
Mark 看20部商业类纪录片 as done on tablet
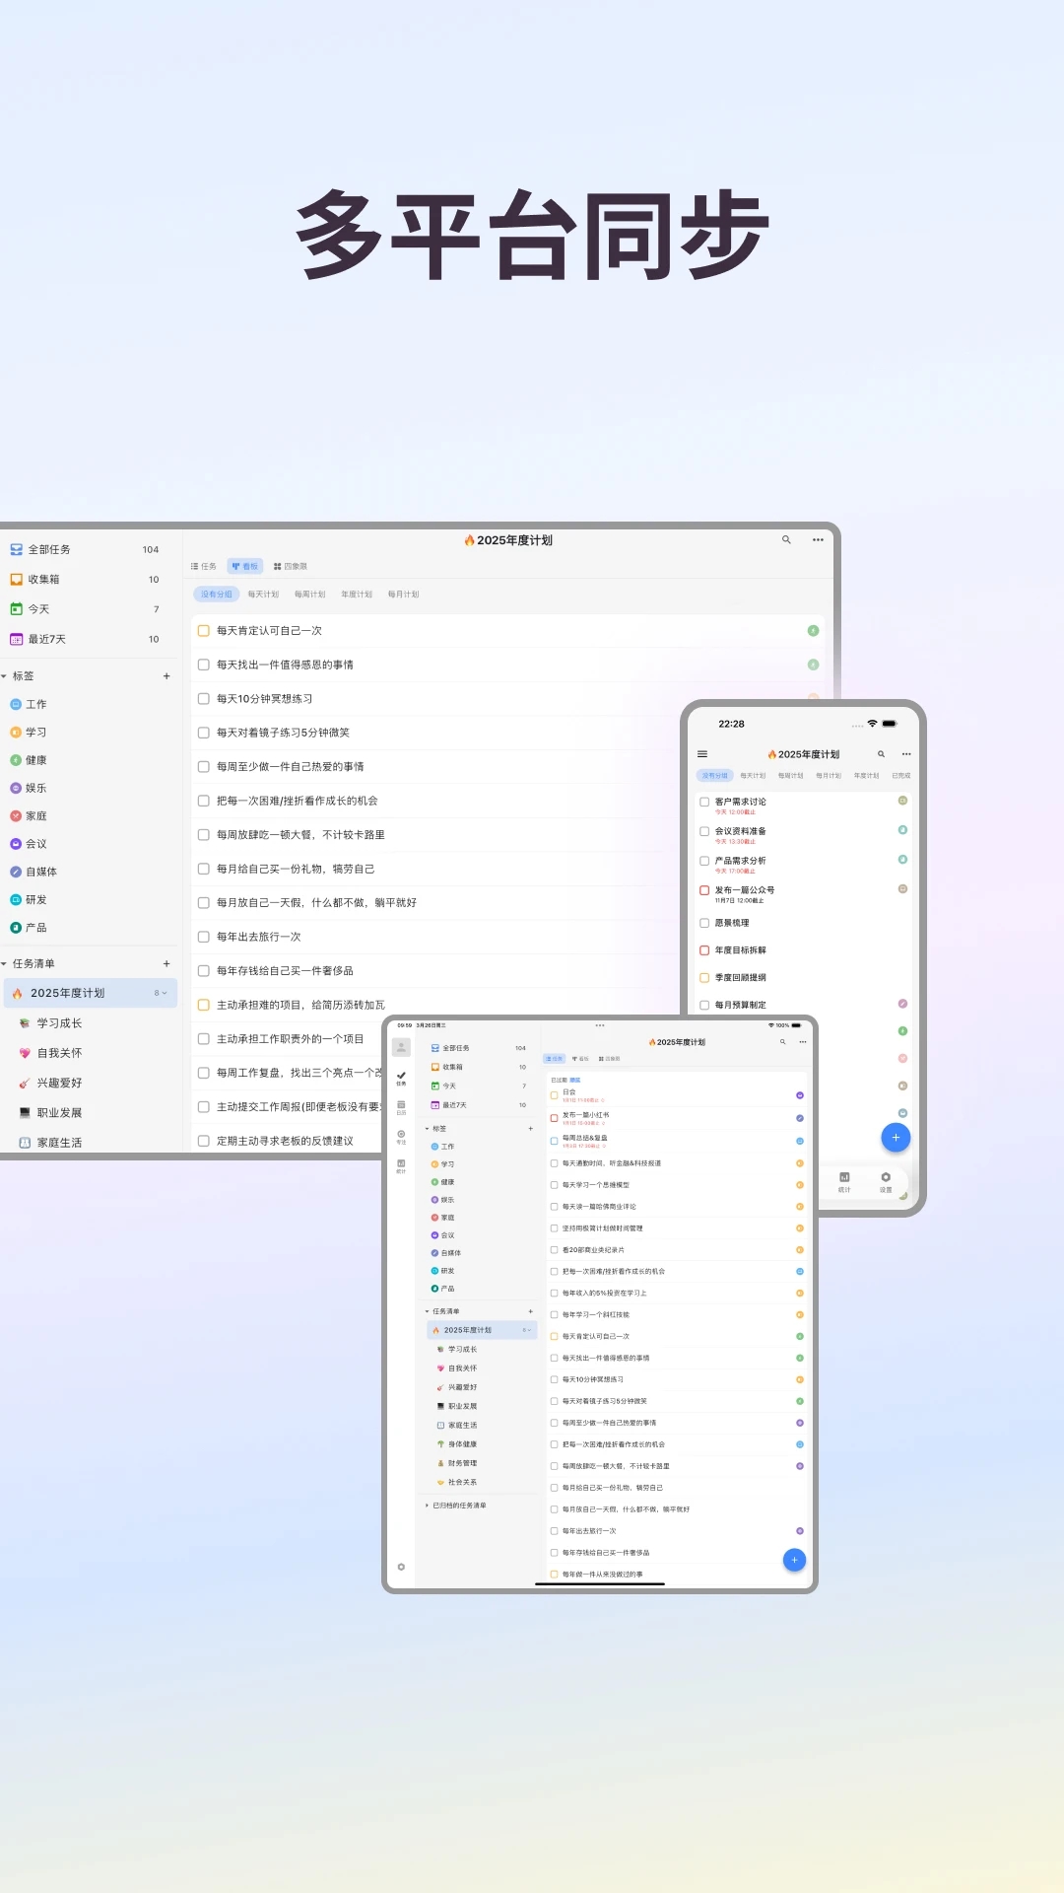pos(554,1250)
